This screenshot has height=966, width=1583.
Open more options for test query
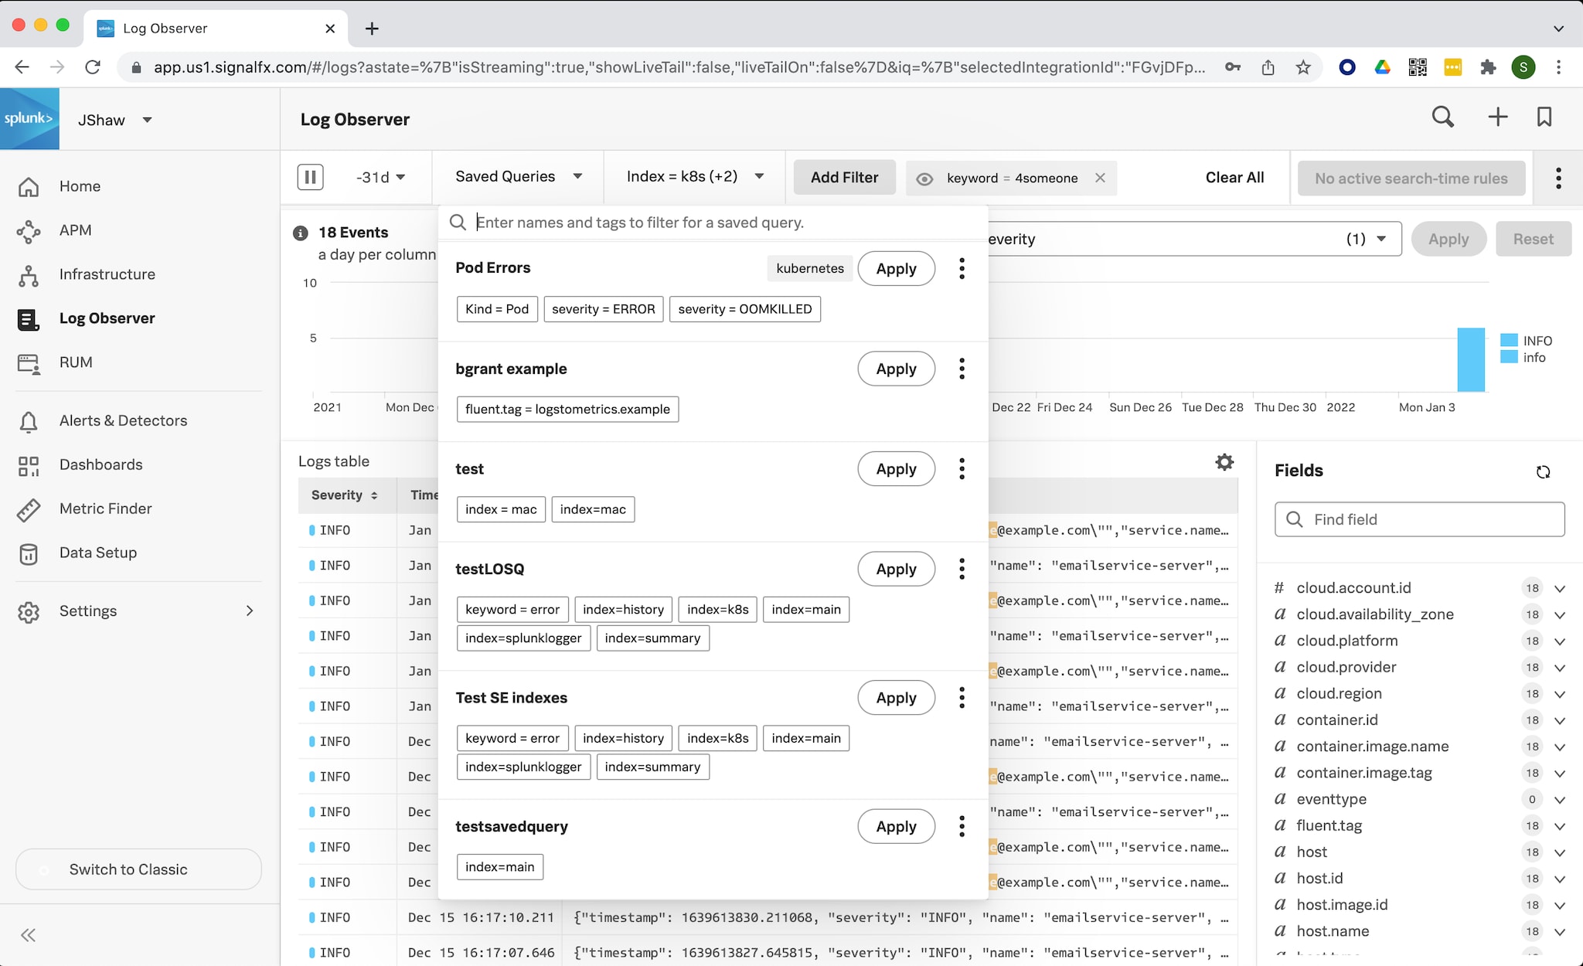tap(962, 469)
